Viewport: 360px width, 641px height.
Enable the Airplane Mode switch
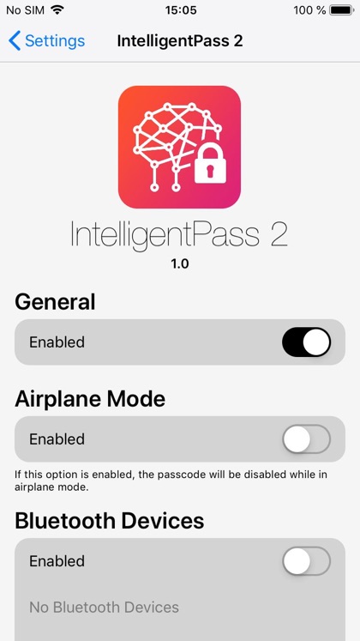(x=306, y=439)
